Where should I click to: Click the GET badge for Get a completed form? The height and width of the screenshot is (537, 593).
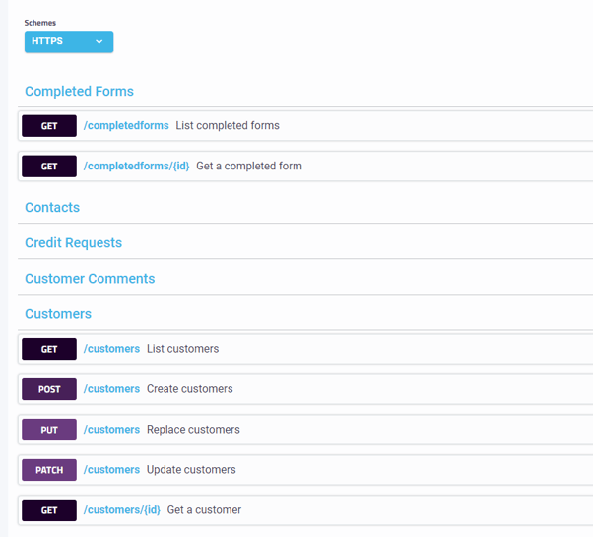point(49,167)
